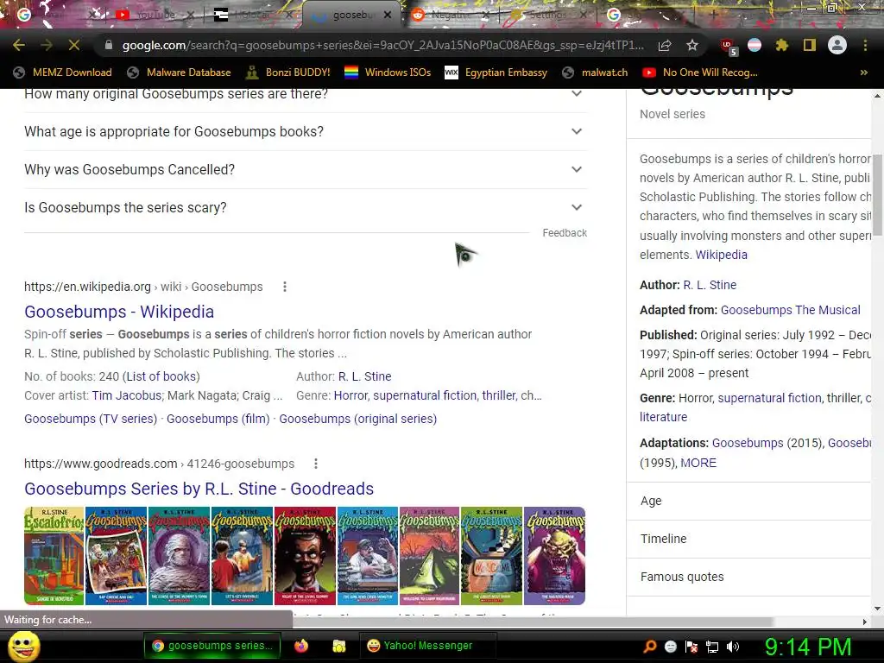Click the Feedback link

coord(565,233)
